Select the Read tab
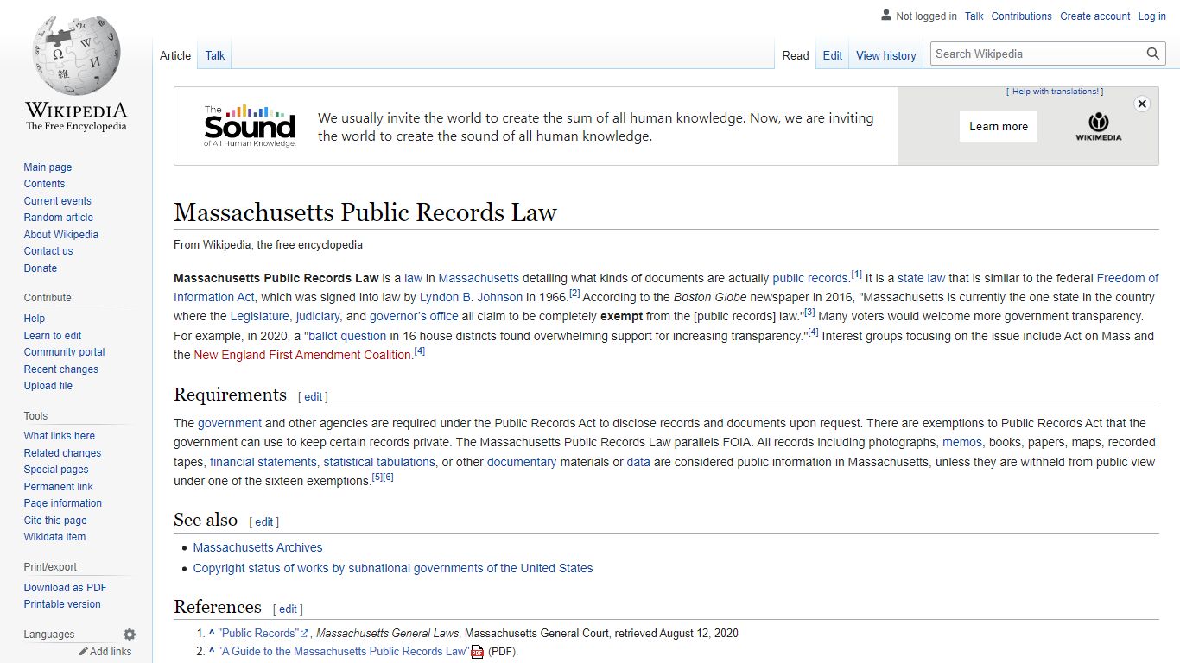Viewport: 1180px width, 663px height. (x=796, y=55)
